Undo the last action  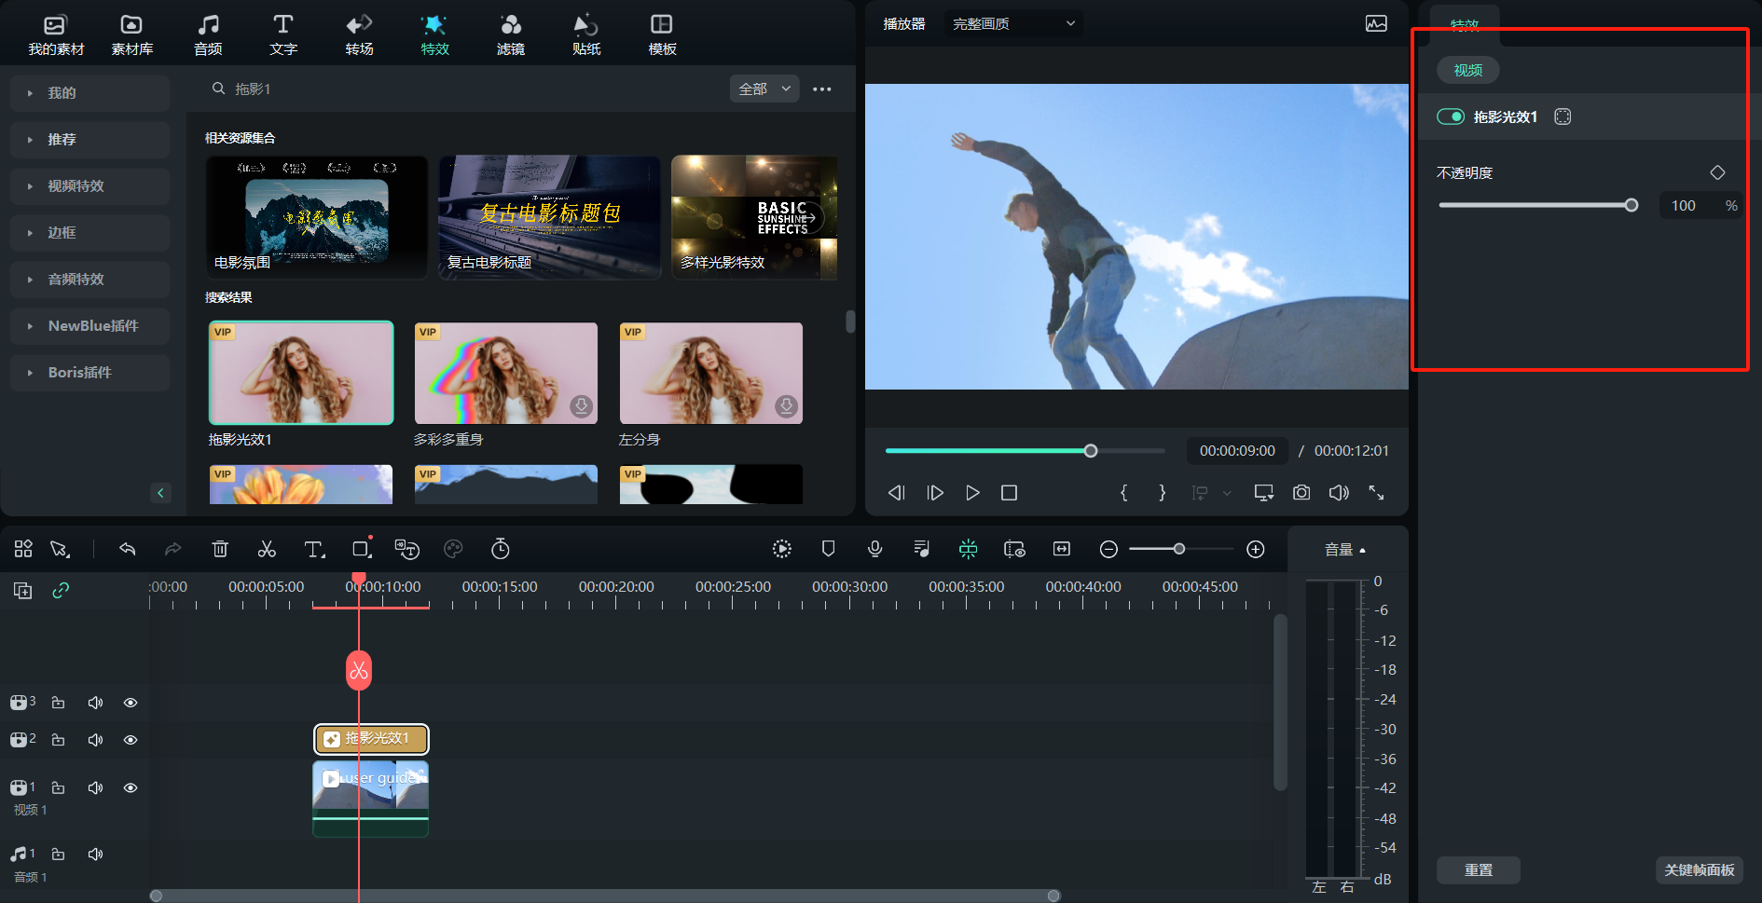(x=128, y=549)
